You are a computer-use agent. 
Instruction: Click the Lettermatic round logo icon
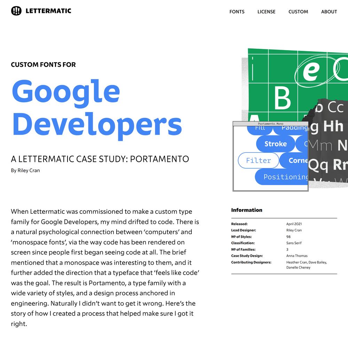[16, 11]
